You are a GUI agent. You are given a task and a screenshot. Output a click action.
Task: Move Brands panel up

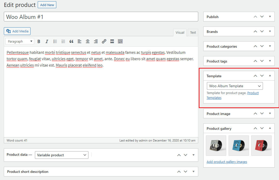coord(255,32)
